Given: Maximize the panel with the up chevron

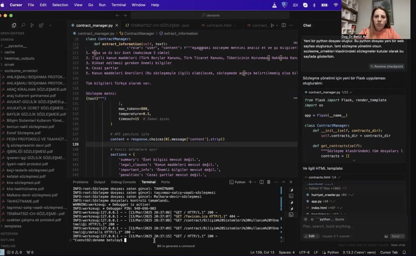Looking at the screenshot, I should point(283,182).
